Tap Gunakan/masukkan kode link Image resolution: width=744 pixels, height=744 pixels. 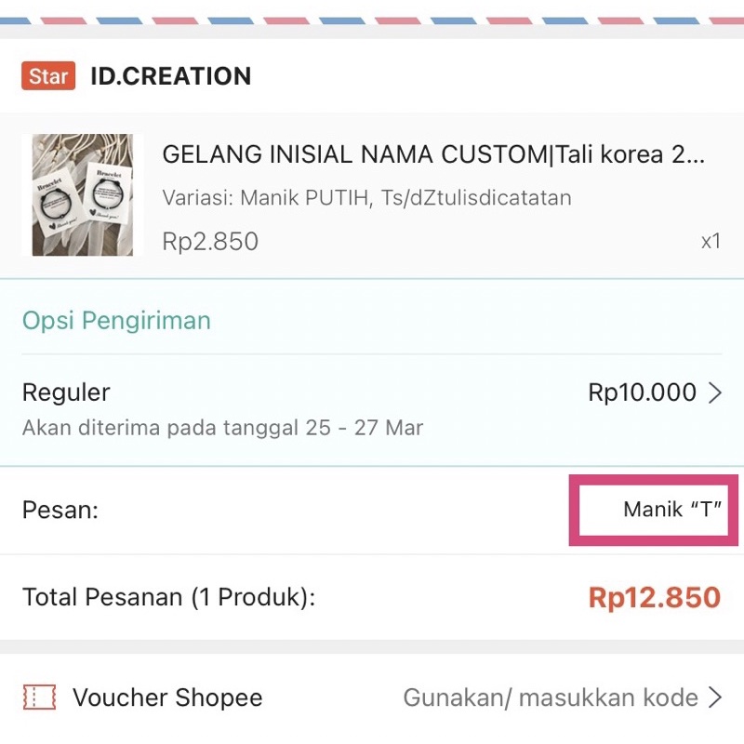click(x=550, y=697)
